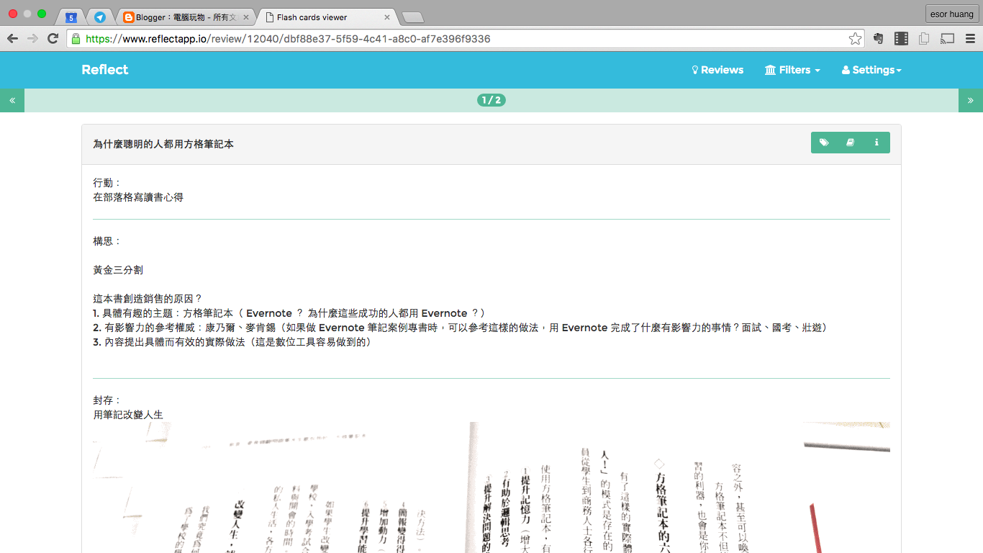Click the browser forward arrow
The width and height of the screenshot is (983, 553).
point(32,39)
